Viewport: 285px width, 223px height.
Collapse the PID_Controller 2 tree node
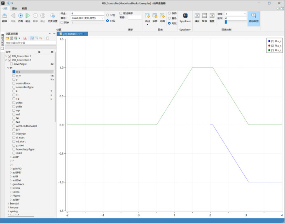6,60
